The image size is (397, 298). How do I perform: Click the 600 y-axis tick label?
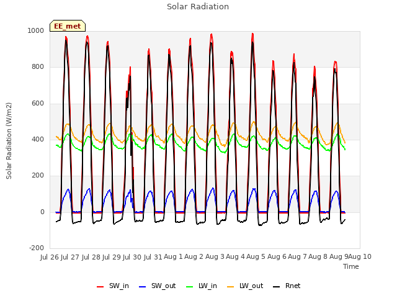pyautogui.click(x=38, y=104)
